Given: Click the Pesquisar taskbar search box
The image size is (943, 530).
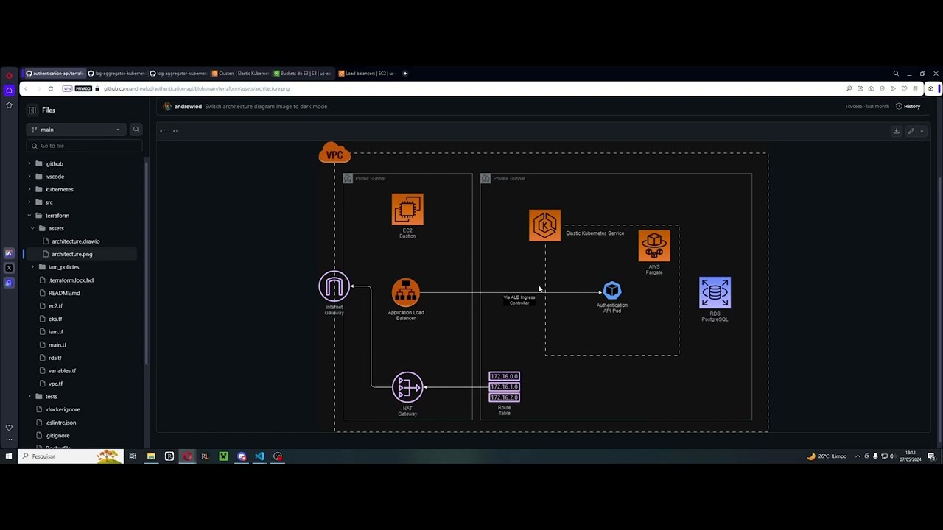Looking at the screenshot, I should point(70,456).
